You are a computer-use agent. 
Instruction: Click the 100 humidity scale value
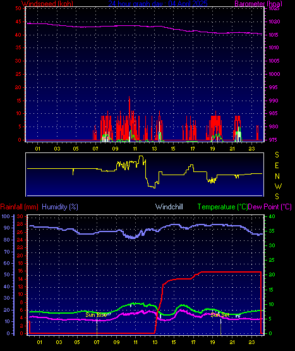pos(6,216)
